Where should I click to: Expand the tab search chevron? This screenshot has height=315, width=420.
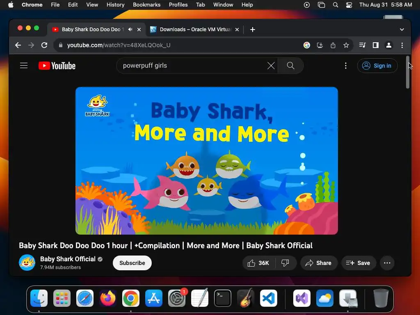(402, 30)
